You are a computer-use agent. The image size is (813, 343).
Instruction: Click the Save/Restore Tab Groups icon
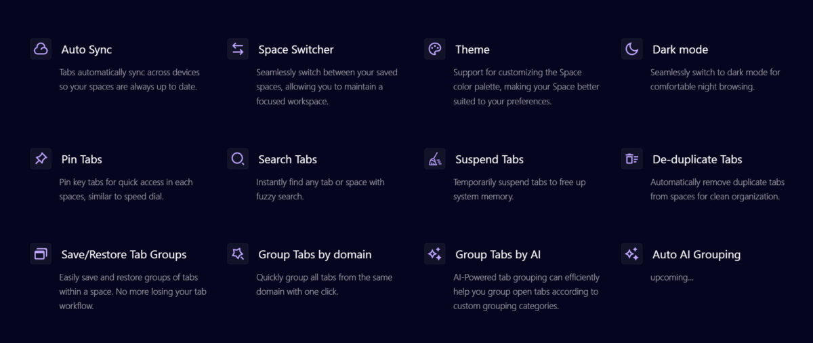41,254
